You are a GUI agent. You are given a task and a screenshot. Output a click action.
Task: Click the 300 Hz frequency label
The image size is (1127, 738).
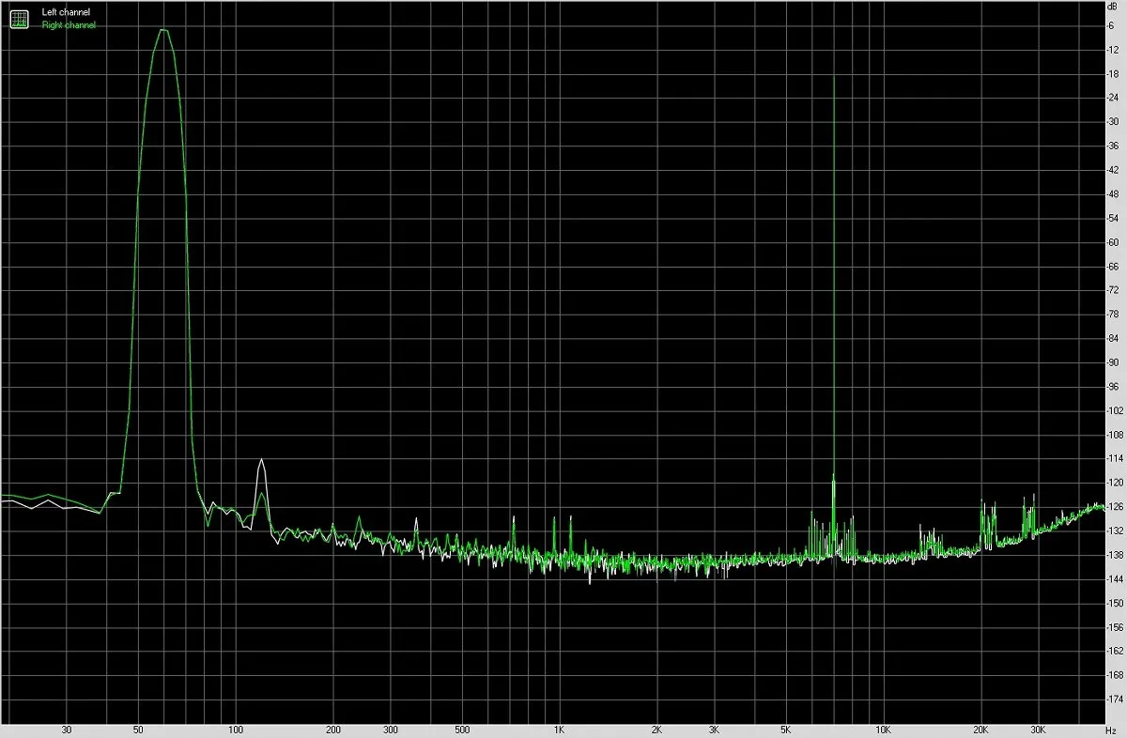pos(390,730)
